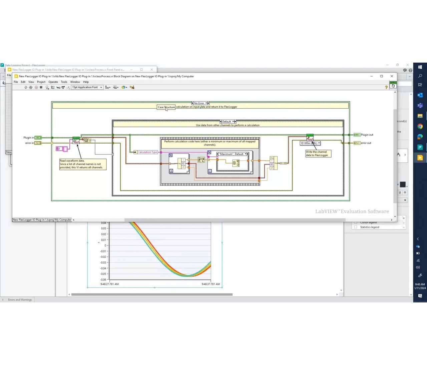Open Microsoft Teams from the taskbar
Viewport: 427px width, 365px height.
pyautogui.click(x=420, y=106)
